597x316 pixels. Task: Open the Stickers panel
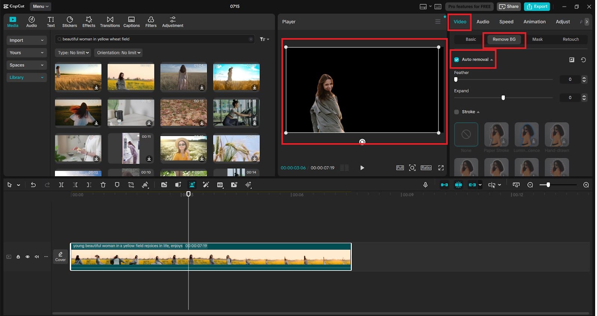[69, 22]
